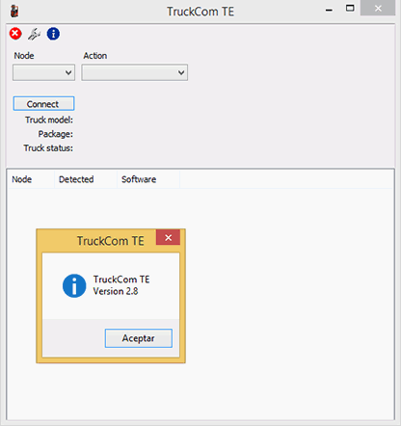Screen dimensions: 401x426
Task: Open About via blue info toolbar icon
Action: pos(53,34)
